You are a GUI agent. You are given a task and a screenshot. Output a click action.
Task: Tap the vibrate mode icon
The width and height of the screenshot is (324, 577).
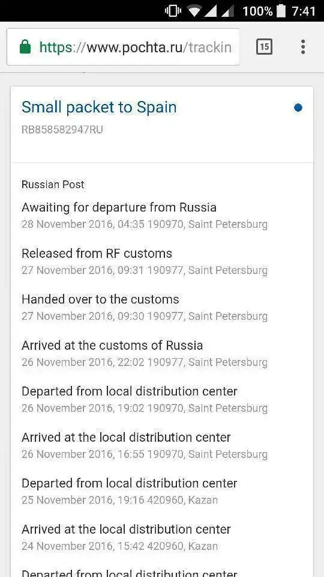[x=173, y=11]
